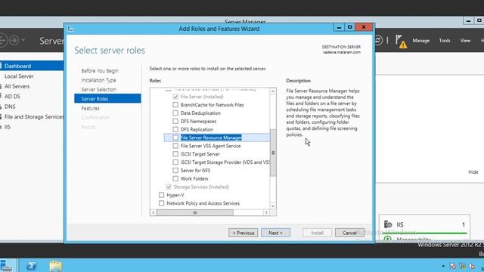Open the Installation Type step
Viewport: 484px width, 272px height.
98,80
